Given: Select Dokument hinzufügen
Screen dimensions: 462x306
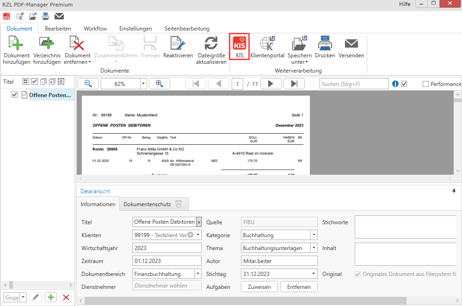Looking at the screenshot, I should point(16,46).
